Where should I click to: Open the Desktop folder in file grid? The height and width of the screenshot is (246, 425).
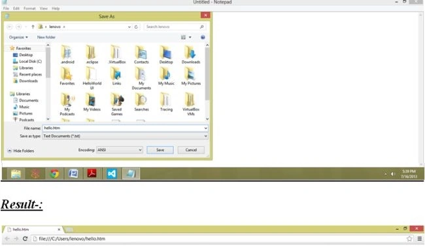pos(166,54)
